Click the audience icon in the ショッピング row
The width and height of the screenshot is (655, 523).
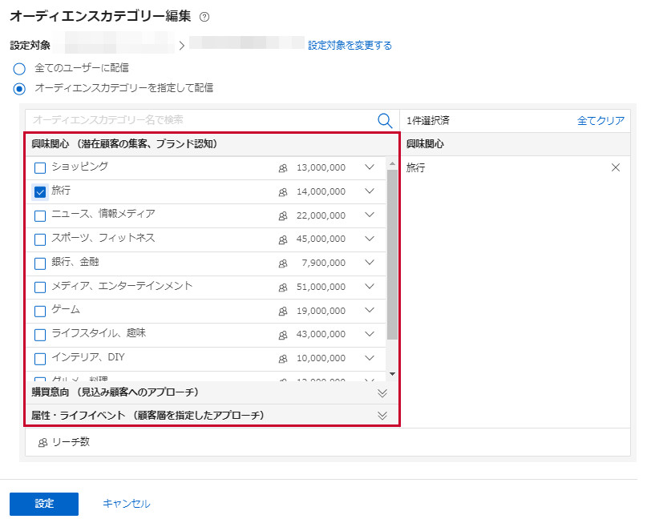point(282,168)
